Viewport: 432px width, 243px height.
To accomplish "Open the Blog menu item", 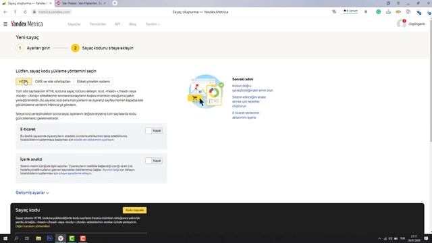I will click(132, 24).
